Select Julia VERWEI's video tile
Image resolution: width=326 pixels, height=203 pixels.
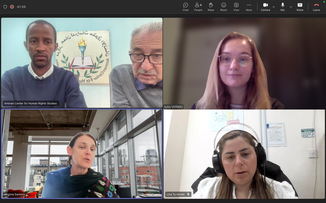click(244, 63)
